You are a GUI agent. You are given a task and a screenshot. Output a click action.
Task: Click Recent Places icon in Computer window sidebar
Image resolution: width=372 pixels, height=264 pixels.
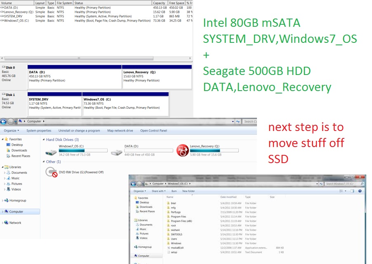point(8,156)
